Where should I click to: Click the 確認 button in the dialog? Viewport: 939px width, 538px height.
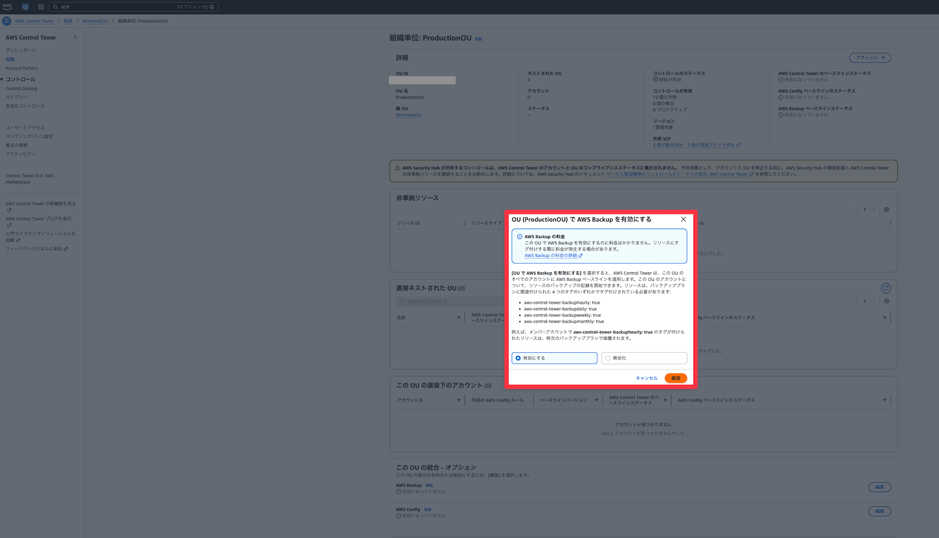pos(676,378)
